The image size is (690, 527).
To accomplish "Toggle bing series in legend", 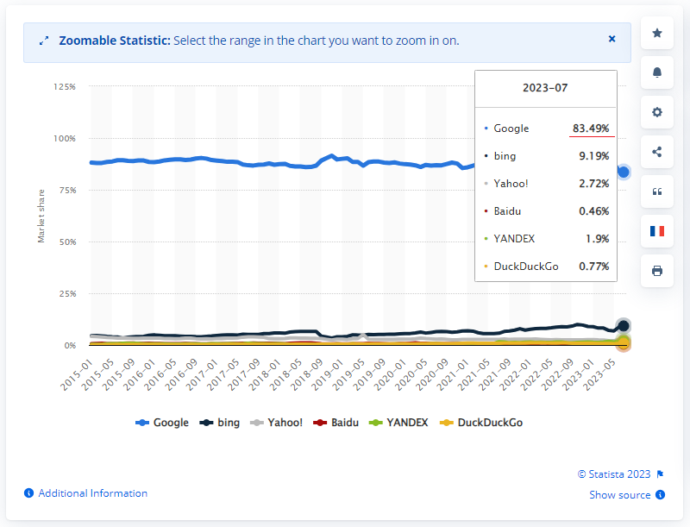I will pyautogui.click(x=220, y=423).
